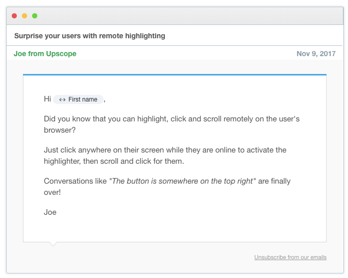Click the blank space below the Joe signature
This screenshot has width=348, height=278.
click(173, 229)
